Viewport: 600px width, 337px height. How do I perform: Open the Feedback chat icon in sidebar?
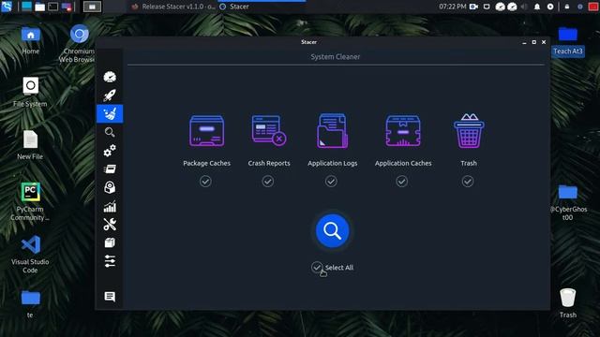[x=110, y=297]
